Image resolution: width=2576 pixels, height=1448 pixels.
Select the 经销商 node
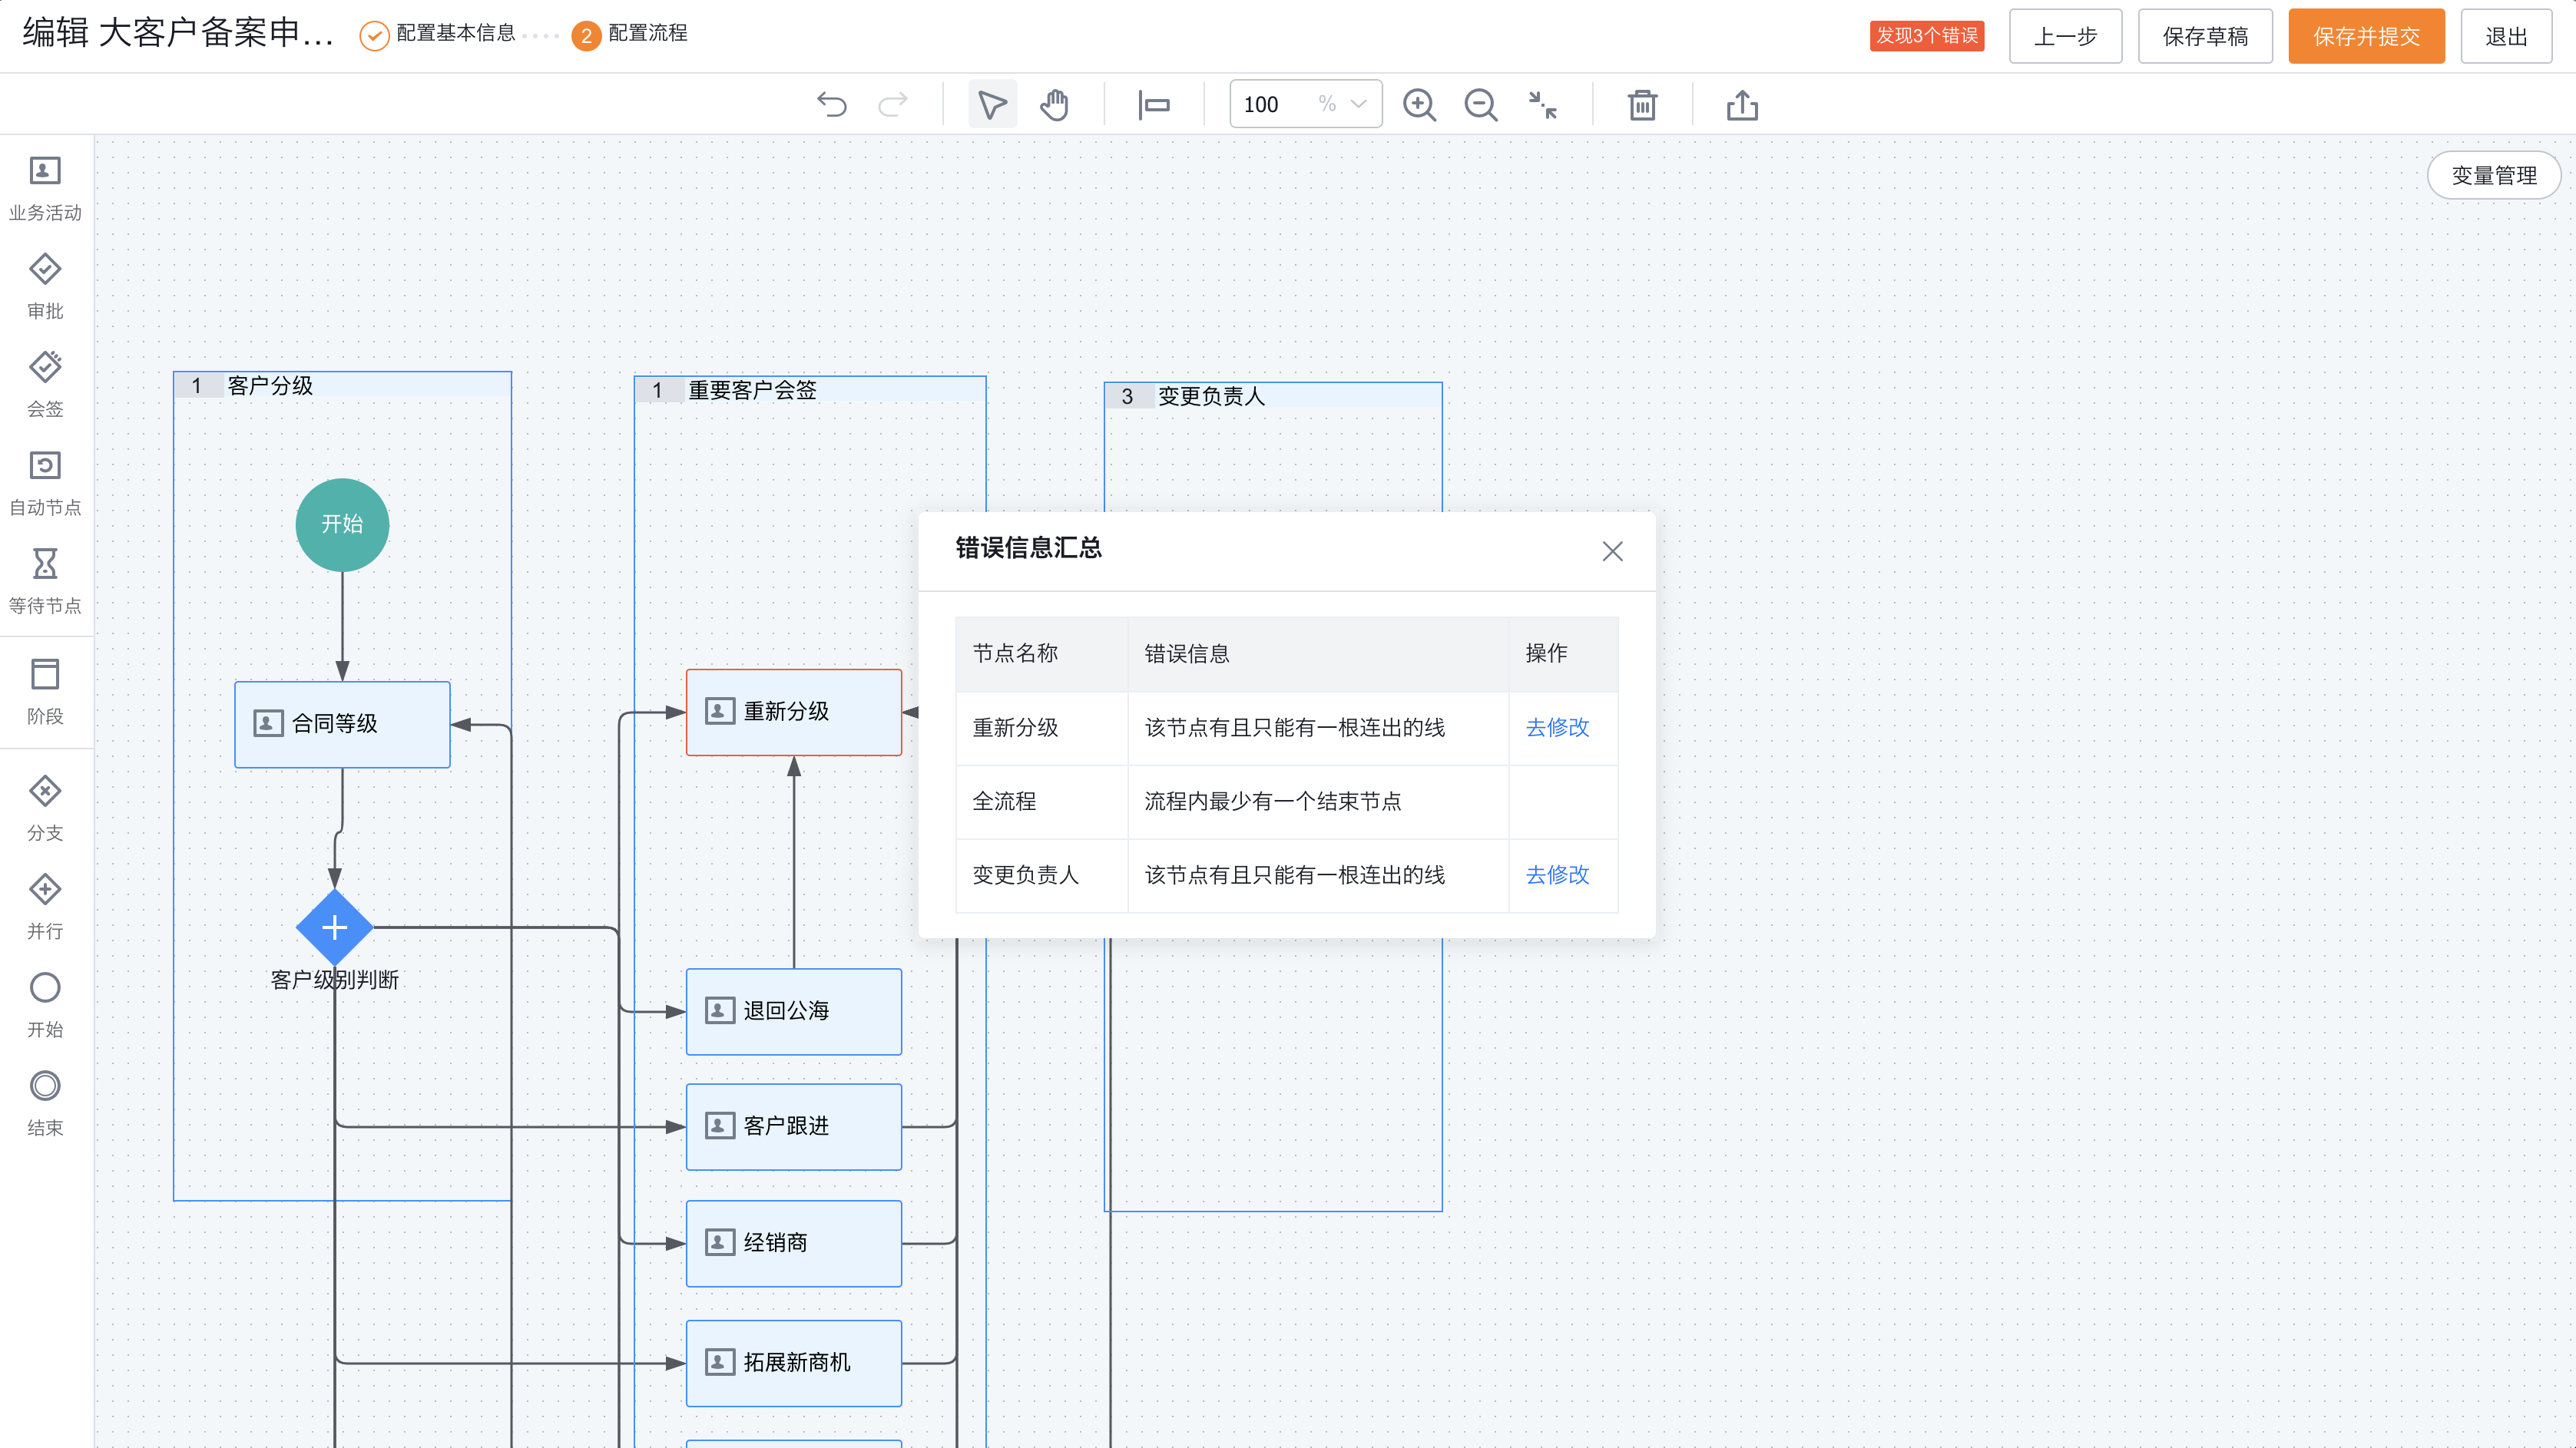click(794, 1243)
